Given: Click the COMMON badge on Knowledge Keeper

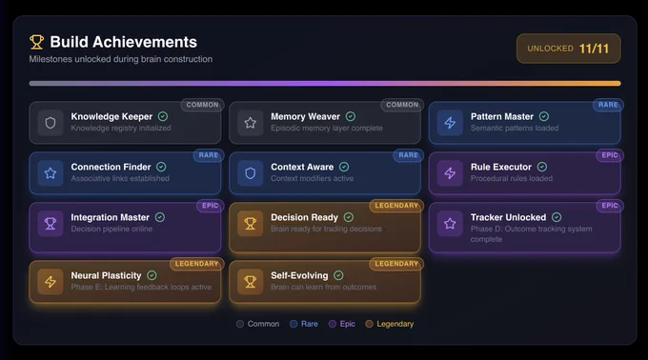Looking at the screenshot, I should (202, 105).
